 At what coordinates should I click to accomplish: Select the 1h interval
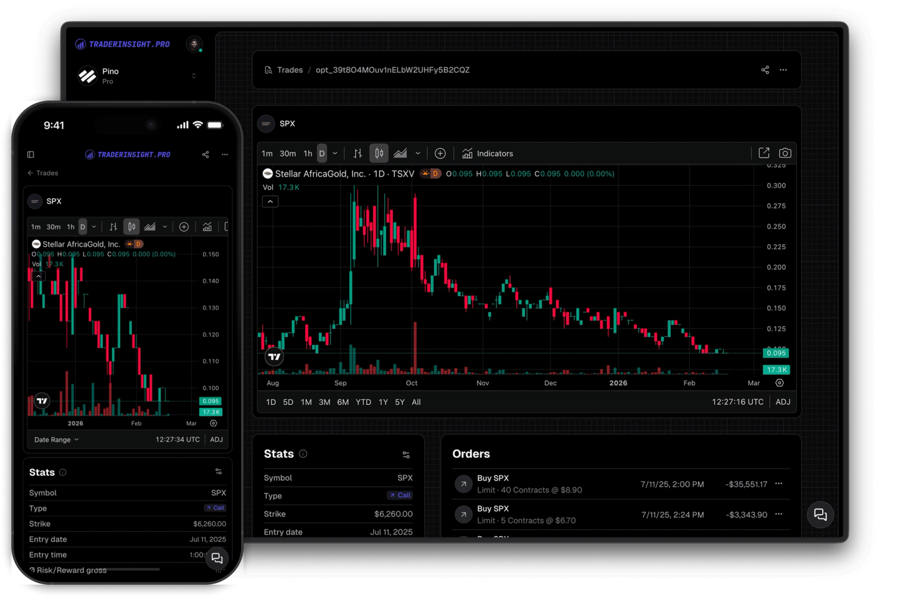(308, 153)
